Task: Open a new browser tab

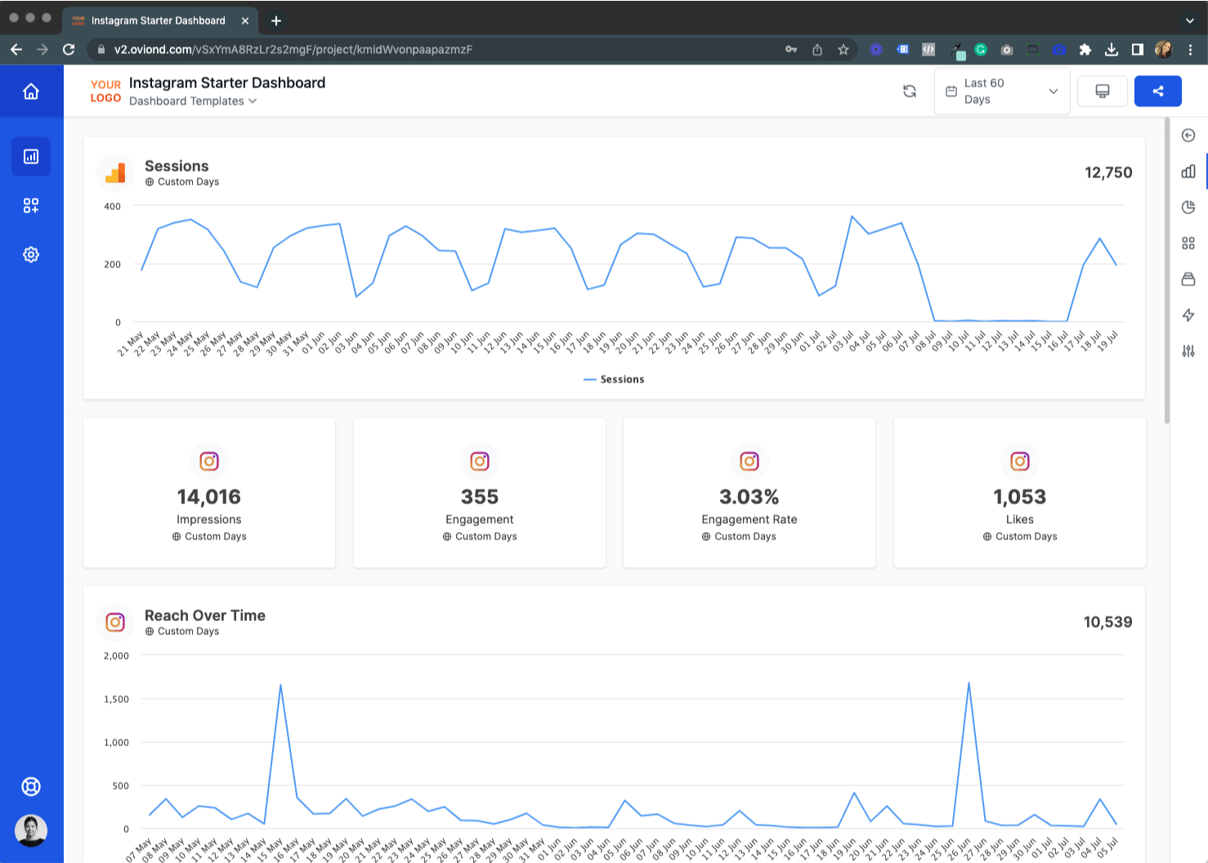Action: coord(275,20)
